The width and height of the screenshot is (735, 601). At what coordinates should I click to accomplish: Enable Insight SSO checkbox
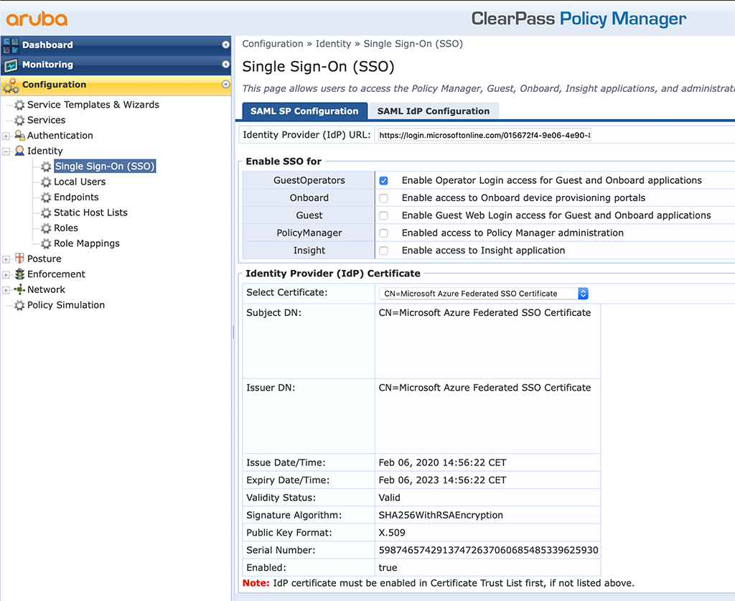(x=383, y=251)
